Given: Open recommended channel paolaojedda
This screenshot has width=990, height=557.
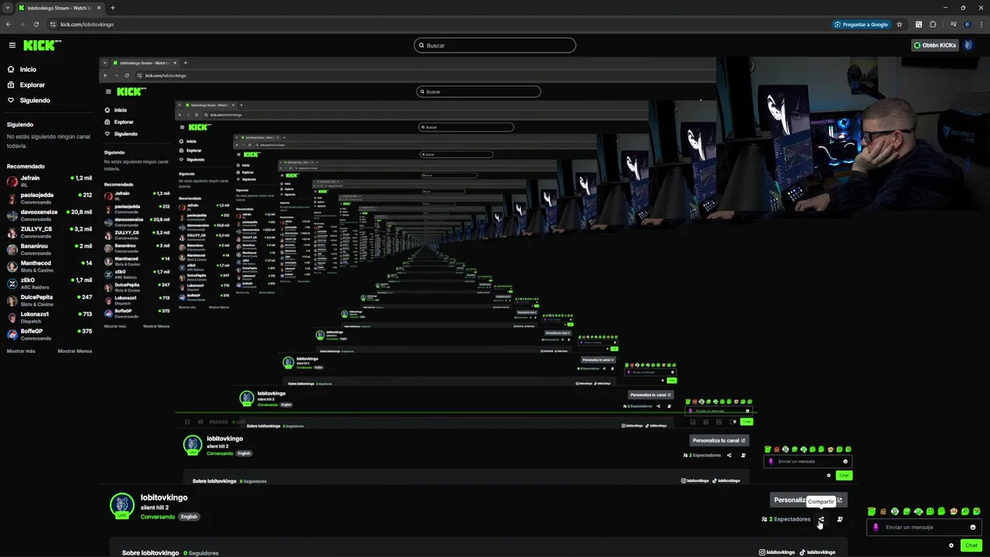Looking at the screenshot, I should (49, 198).
